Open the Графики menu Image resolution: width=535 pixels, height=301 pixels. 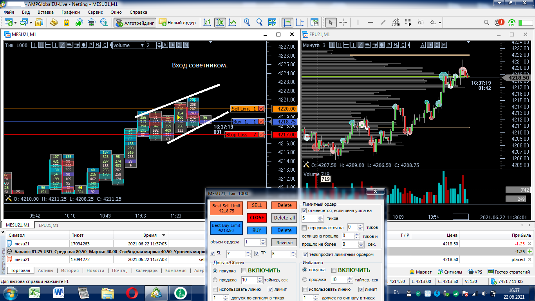point(70,12)
